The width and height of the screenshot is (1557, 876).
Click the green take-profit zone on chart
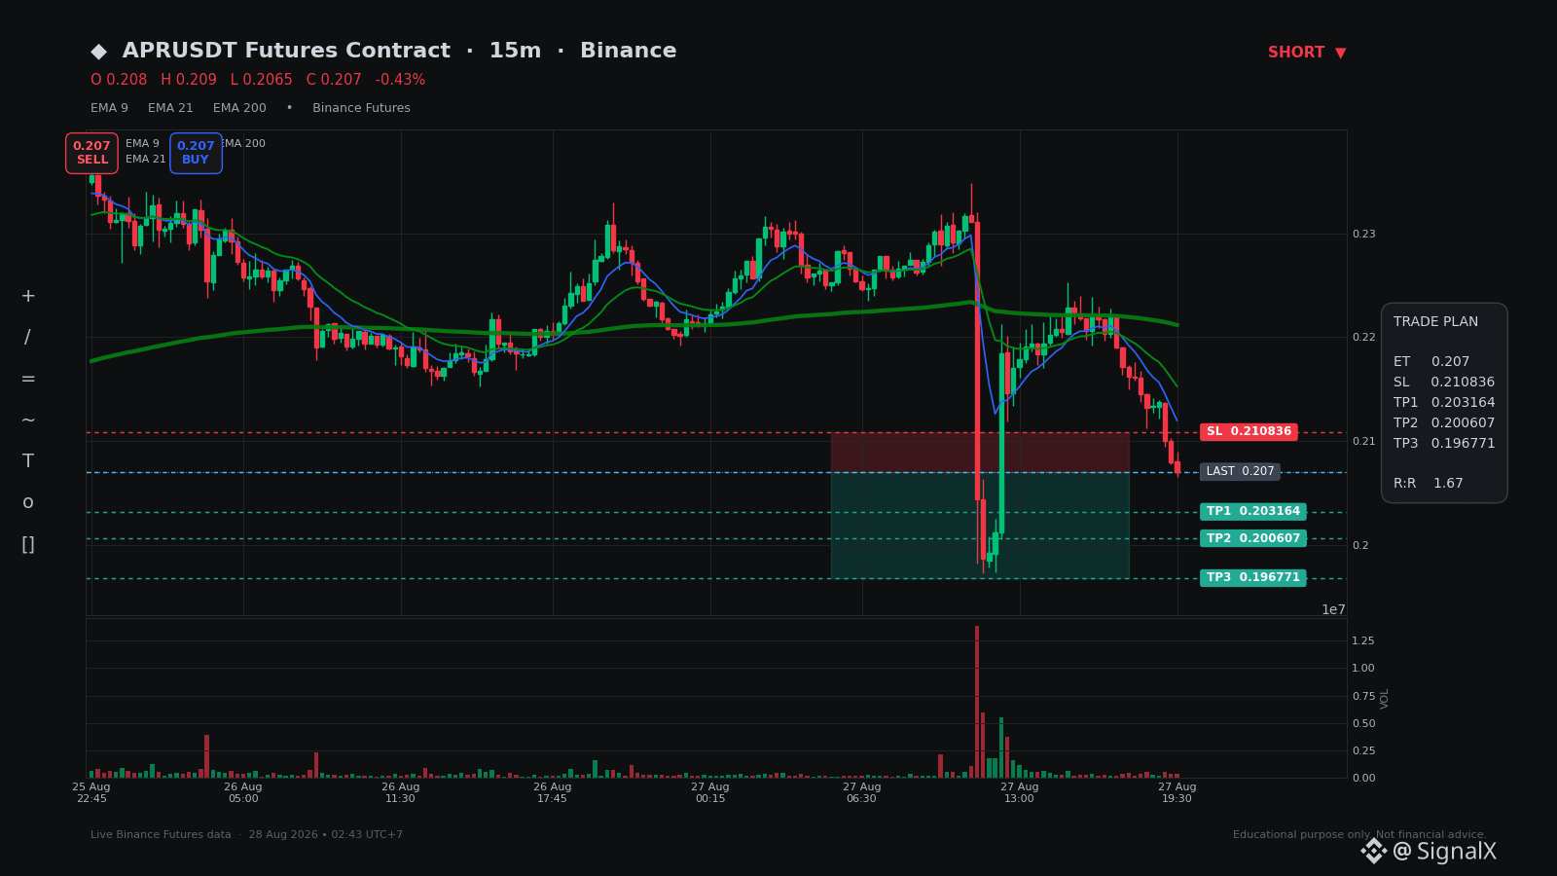980,525
